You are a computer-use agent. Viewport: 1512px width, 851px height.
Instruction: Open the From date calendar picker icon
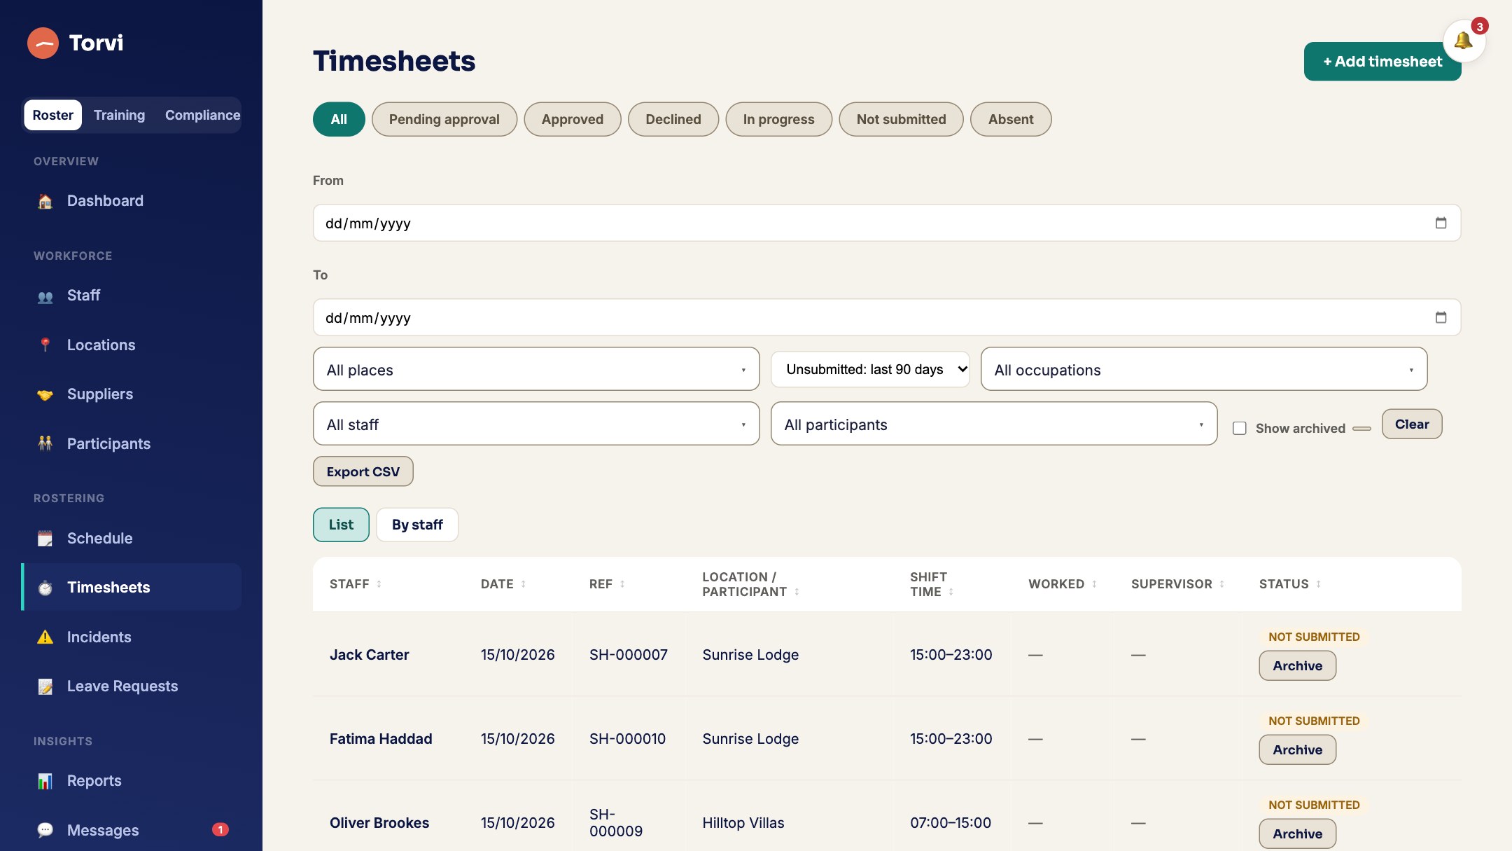click(x=1441, y=223)
